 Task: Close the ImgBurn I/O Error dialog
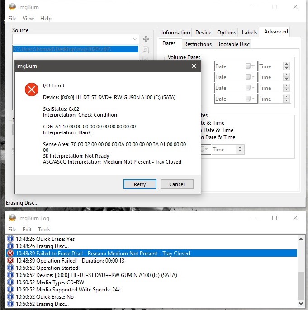(194, 66)
